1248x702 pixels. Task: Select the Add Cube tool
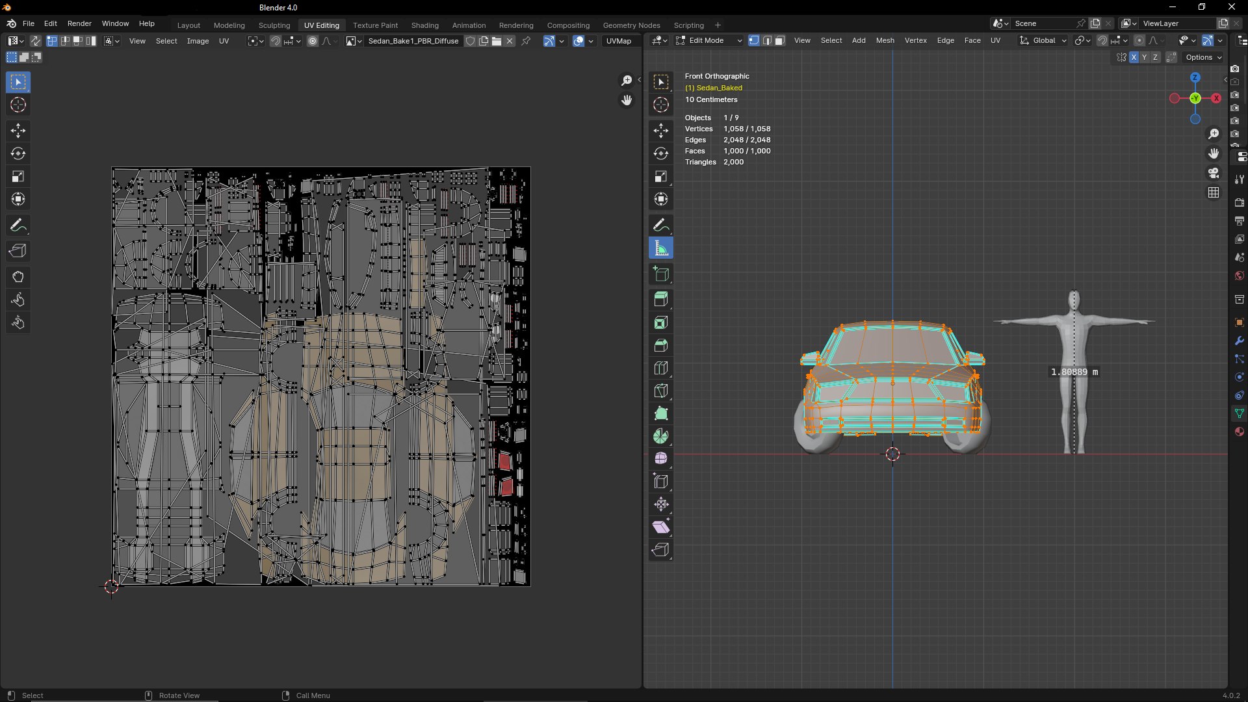661,274
